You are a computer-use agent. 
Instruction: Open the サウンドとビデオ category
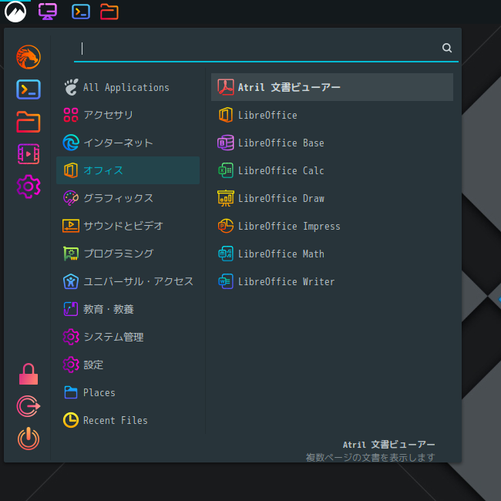[128, 226]
